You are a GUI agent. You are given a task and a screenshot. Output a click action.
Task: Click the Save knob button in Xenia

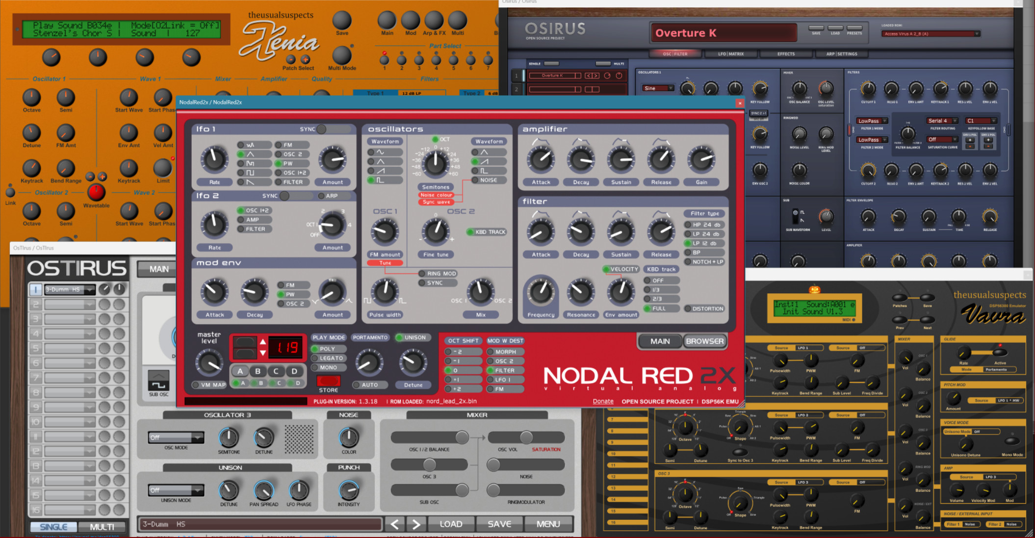coord(342,20)
